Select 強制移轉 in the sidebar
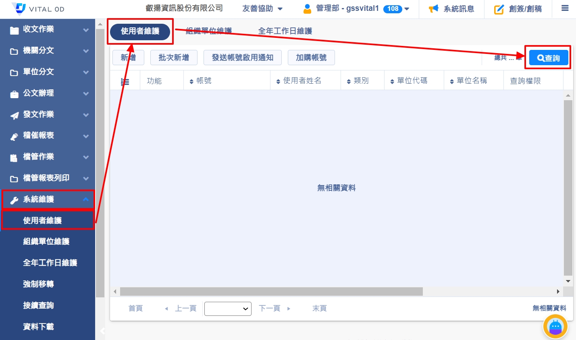Viewport: 576px width, 340px height. pyautogui.click(x=38, y=284)
